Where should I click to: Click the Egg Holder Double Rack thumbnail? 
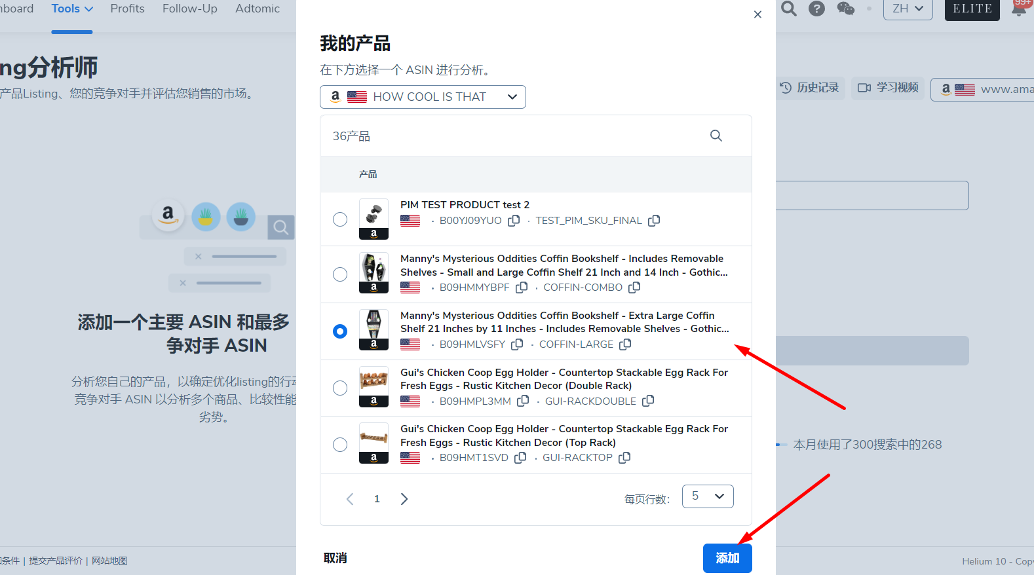(x=373, y=387)
